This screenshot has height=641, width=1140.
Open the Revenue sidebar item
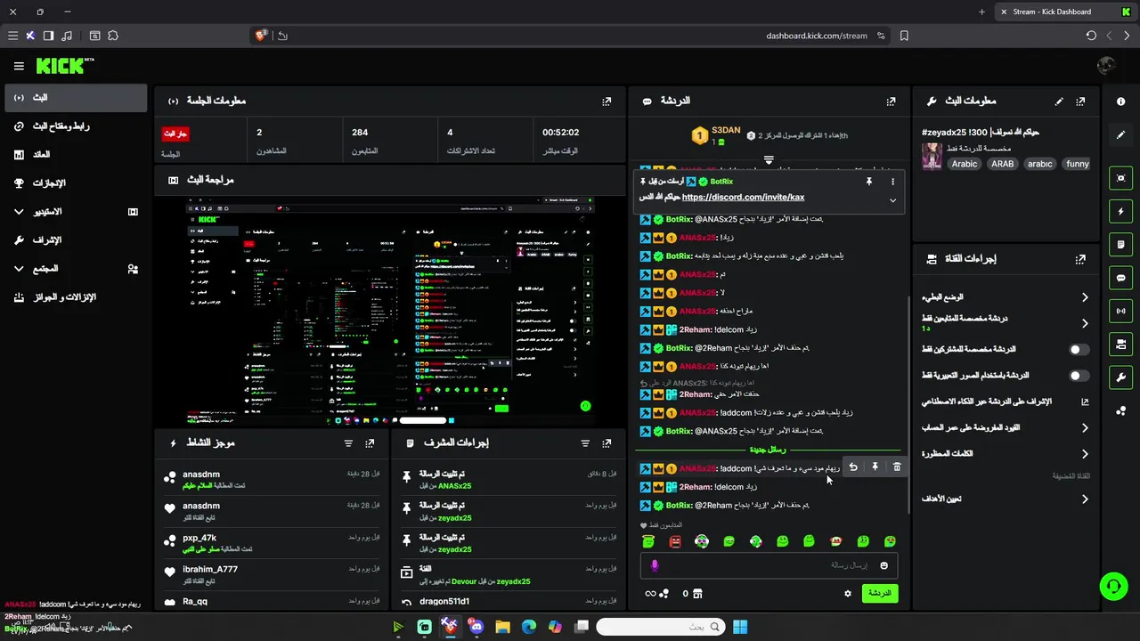76,155
